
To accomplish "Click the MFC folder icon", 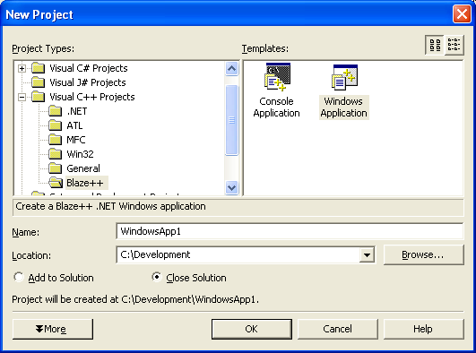I will 56,140.
